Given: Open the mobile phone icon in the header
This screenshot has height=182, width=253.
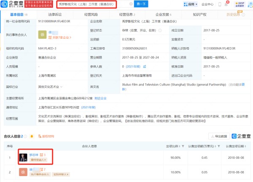Looking at the screenshot, I should [x=220, y=4].
